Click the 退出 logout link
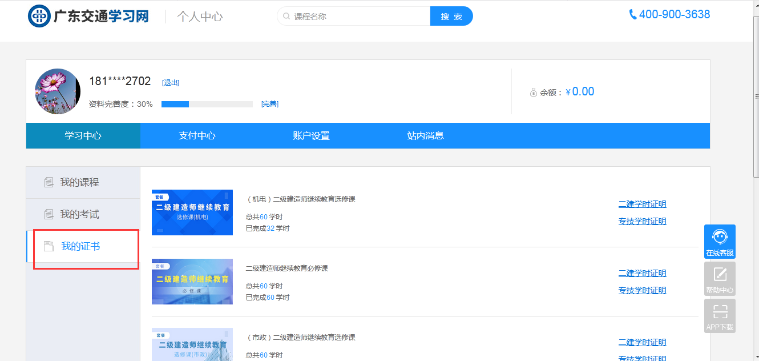Viewport: 759px width, 361px height. (171, 83)
